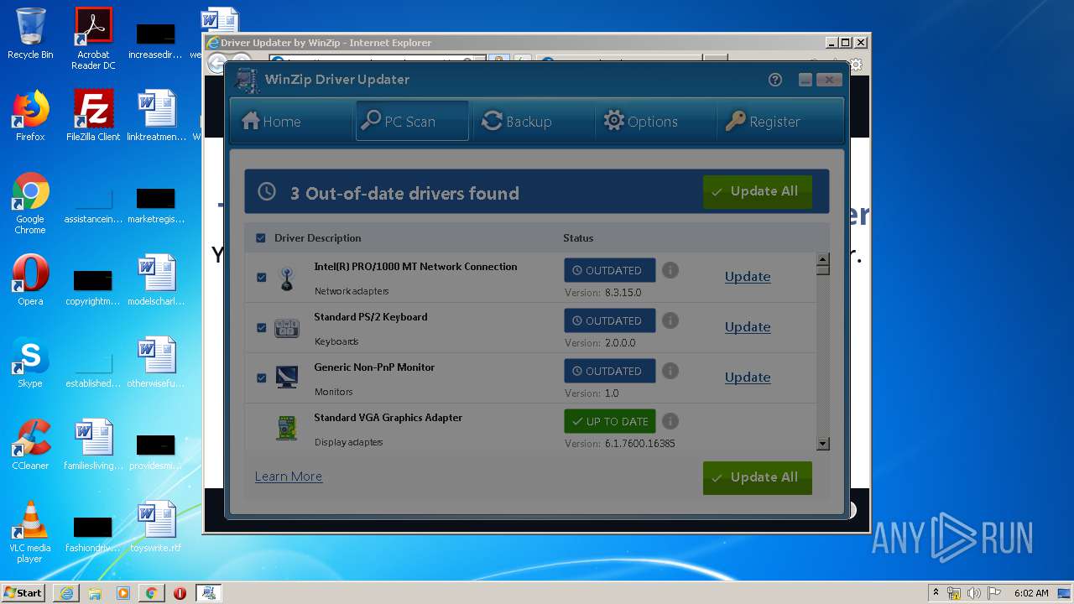Click the WinZip Driver Updater taskbar button
Screen dimensions: 1074x604
209,593
